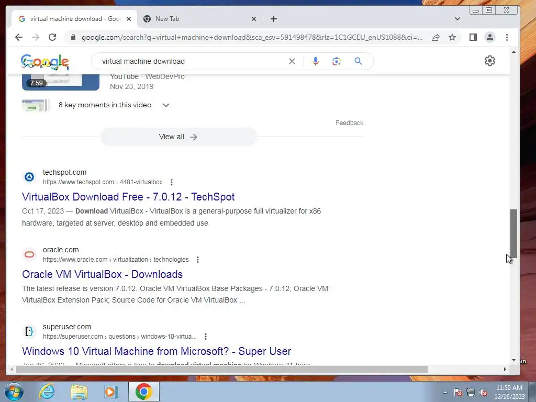536x402 pixels.
Task: Open the Windows Start menu
Action: 14,392
